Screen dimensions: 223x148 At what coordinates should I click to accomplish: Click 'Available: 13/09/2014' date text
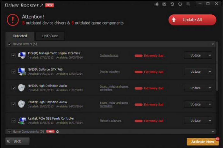69,74
